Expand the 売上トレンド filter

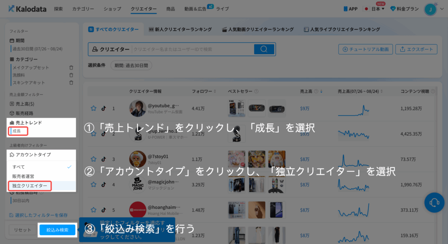pyautogui.click(x=26, y=122)
